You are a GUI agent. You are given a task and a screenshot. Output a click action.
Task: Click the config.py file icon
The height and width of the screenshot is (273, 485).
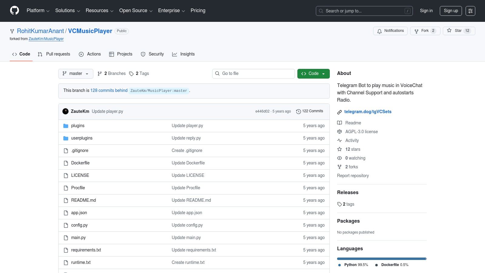tap(66, 225)
